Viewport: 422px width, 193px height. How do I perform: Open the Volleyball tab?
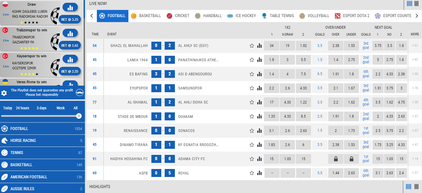point(314,16)
